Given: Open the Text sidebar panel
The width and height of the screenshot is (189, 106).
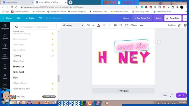Looking at the screenshot, I should 5,67.
